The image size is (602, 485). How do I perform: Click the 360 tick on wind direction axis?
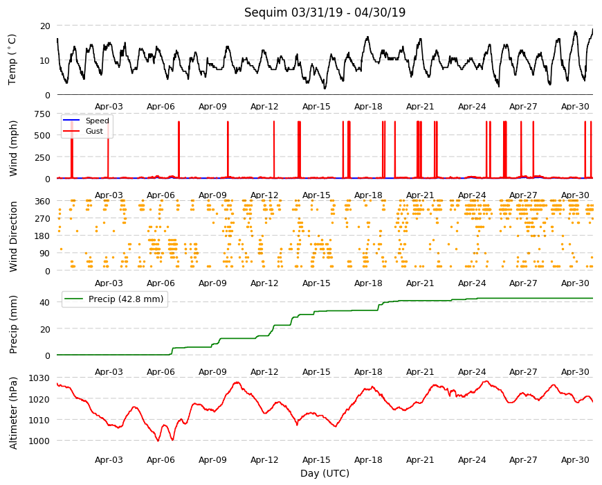(x=42, y=202)
